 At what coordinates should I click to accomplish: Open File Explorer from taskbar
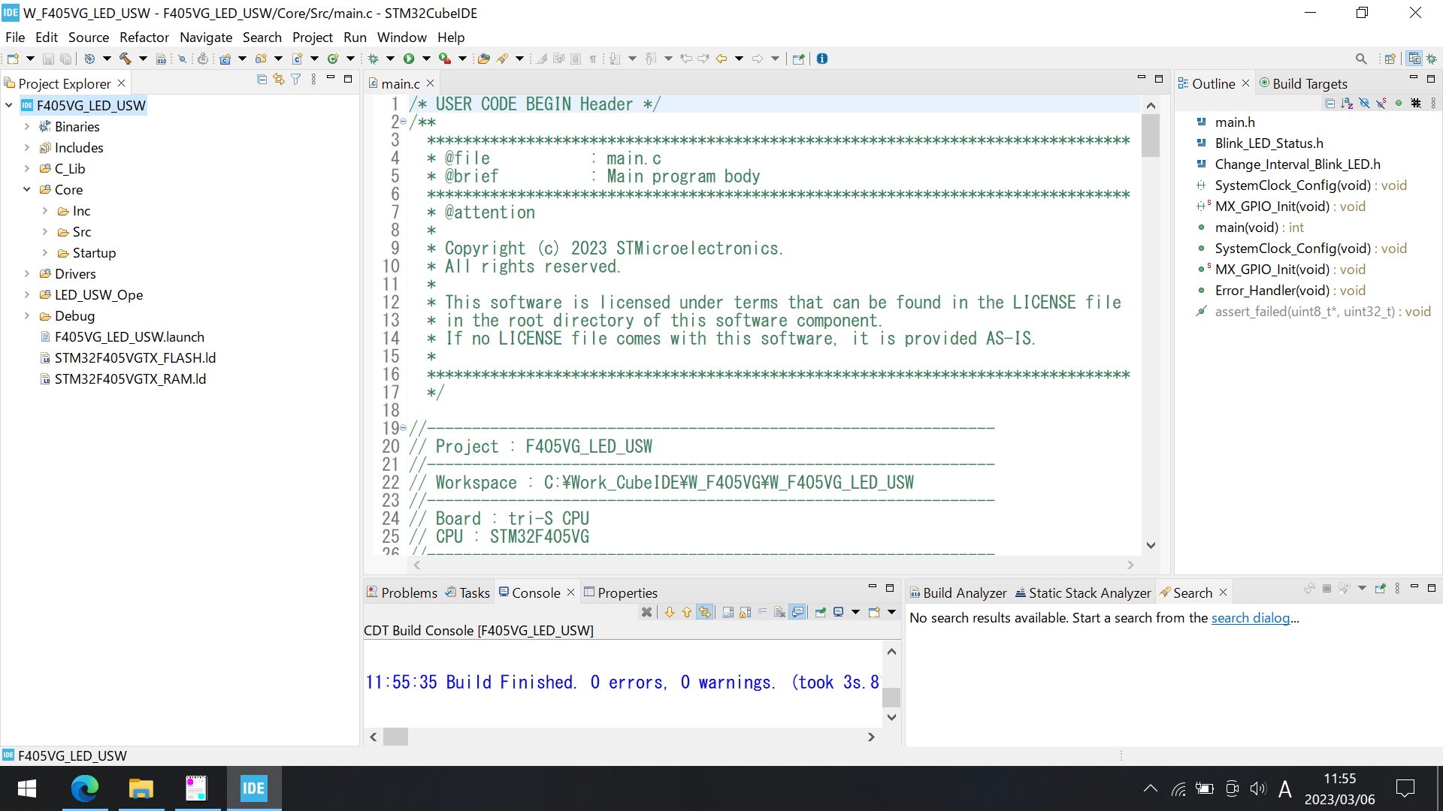[x=141, y=788]
